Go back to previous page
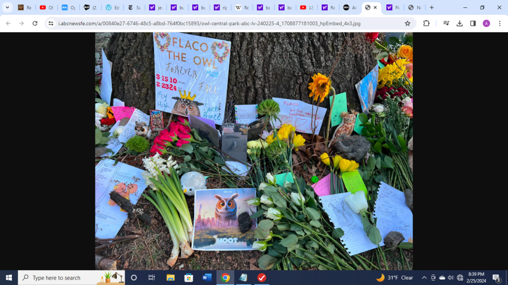The width and height of the screenshot is (508, 285). tap(8, 23)
